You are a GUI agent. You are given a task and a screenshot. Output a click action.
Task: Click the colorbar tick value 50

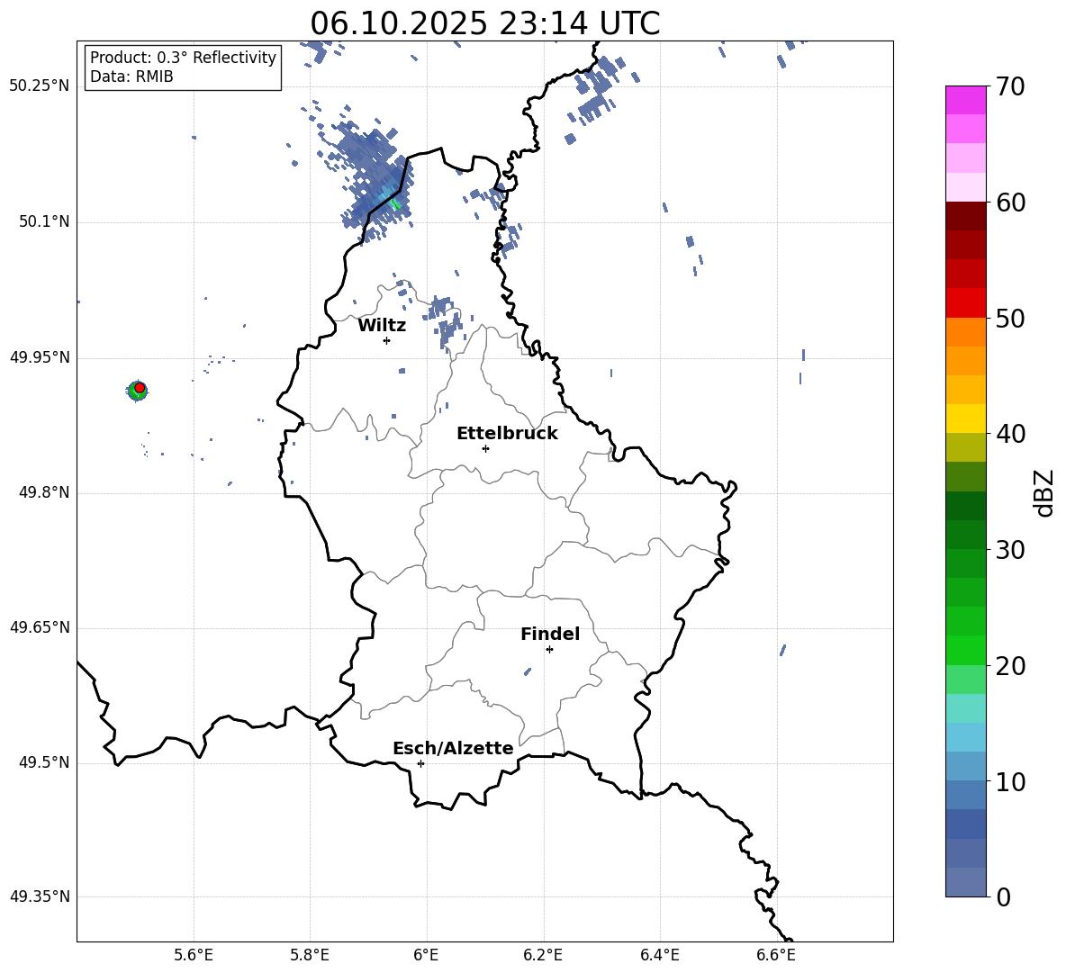tap(1010, 319)
